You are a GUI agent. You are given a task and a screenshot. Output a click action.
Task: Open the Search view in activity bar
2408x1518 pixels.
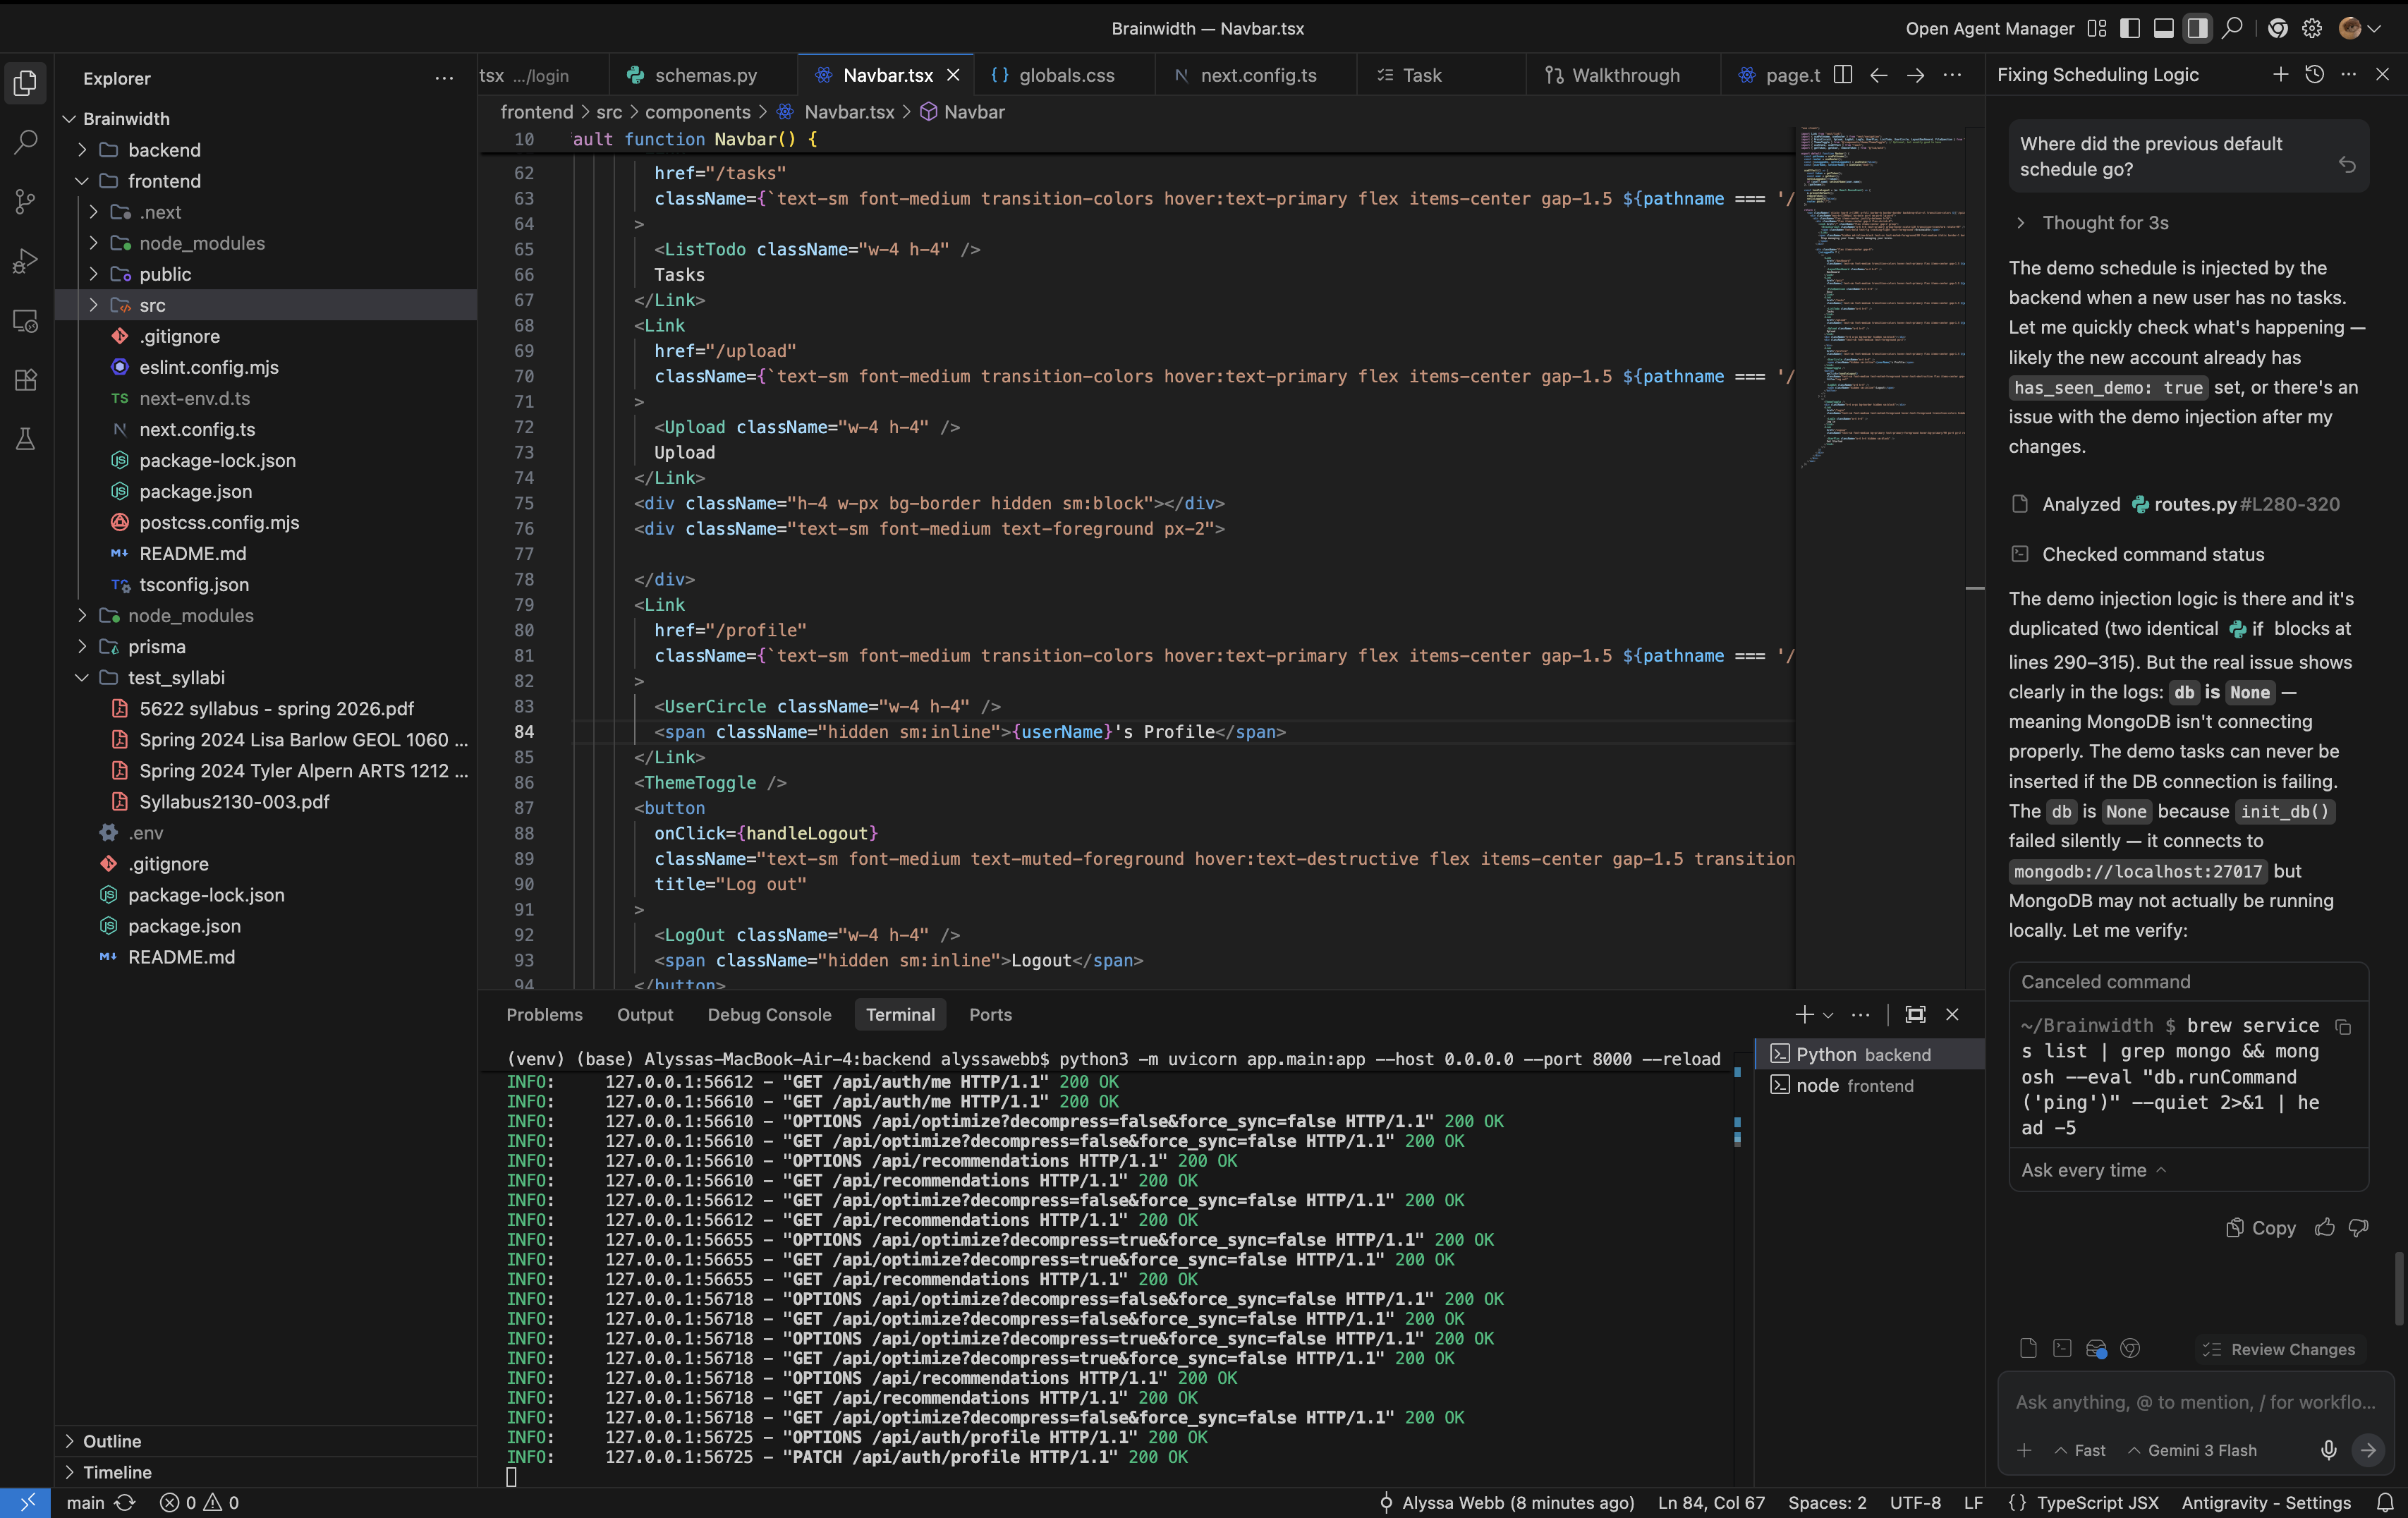point(26,142)
